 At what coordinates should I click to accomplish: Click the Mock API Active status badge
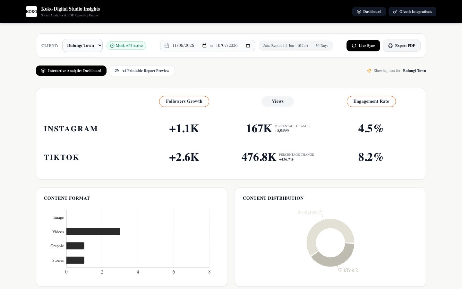tap(126, 46)
